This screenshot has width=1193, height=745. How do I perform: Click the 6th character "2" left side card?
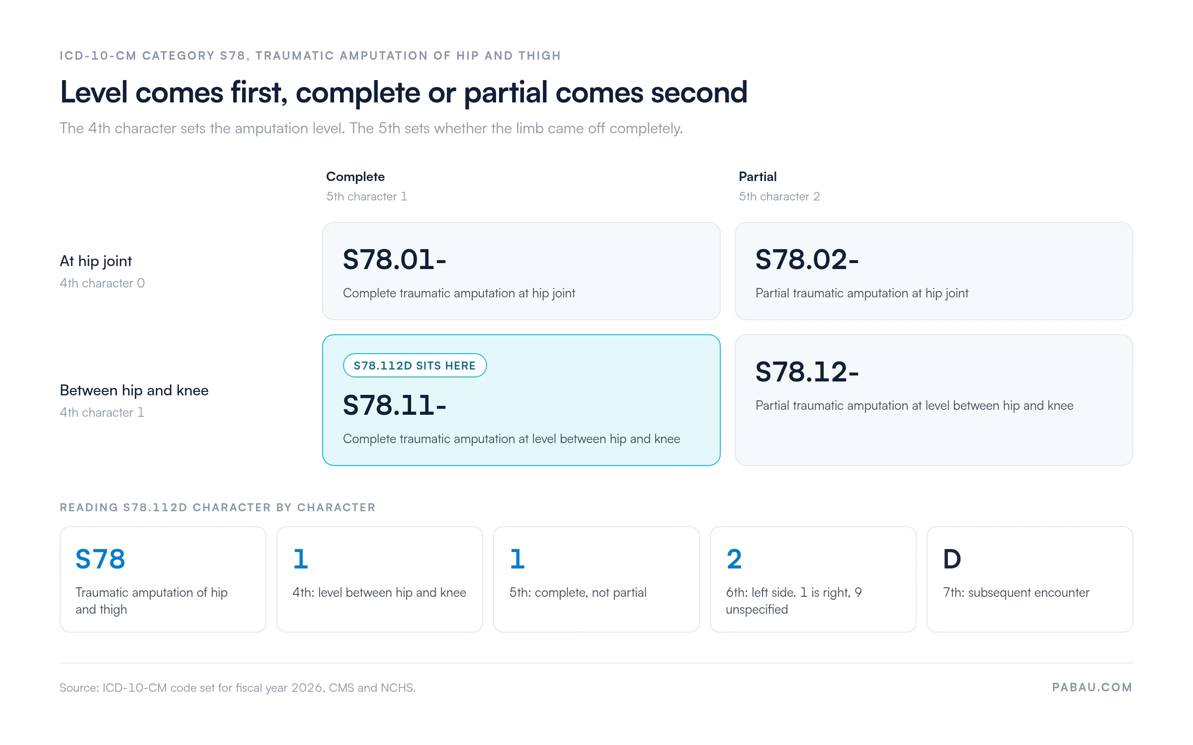point(813,579)
